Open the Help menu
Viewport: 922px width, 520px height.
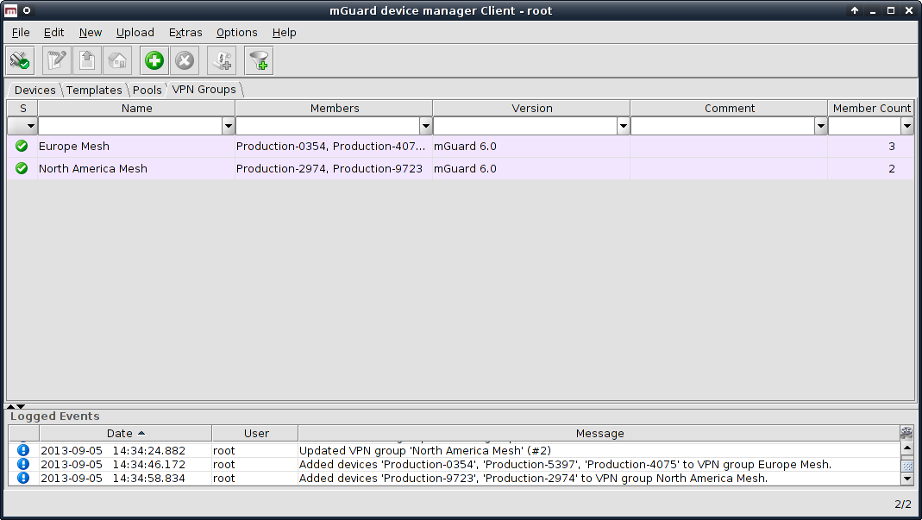click(x=284, y=33)
